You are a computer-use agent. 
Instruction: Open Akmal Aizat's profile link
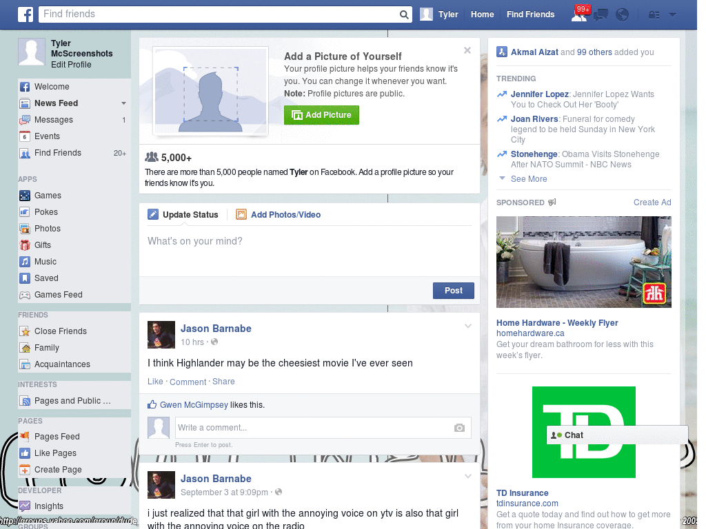[534, 52]
